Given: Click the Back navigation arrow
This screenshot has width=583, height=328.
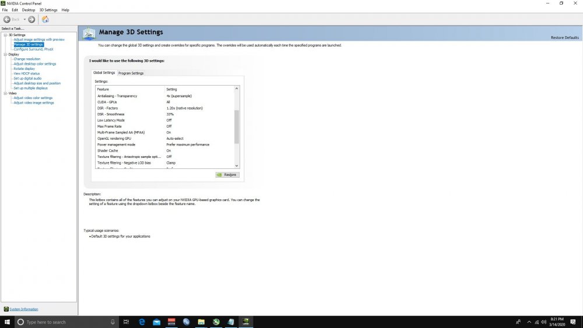Looking at the screenshot, I should (x=7, y=19).
